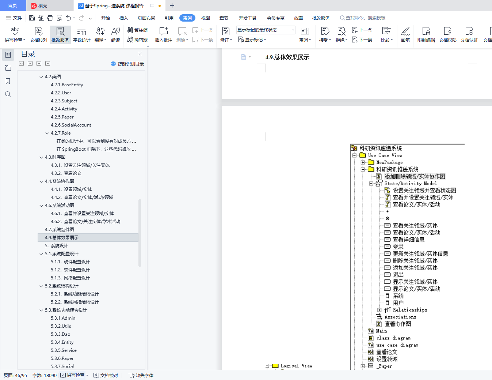This screenshot has width=492, height=380.
Task: Switch to the 视图 ribbon tab
Action: (x=206, y=18)
